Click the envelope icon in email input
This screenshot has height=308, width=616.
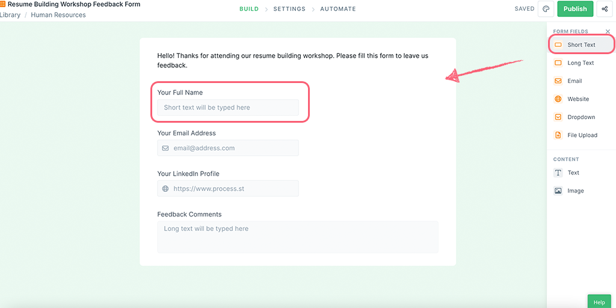click(x=165, y=148)
